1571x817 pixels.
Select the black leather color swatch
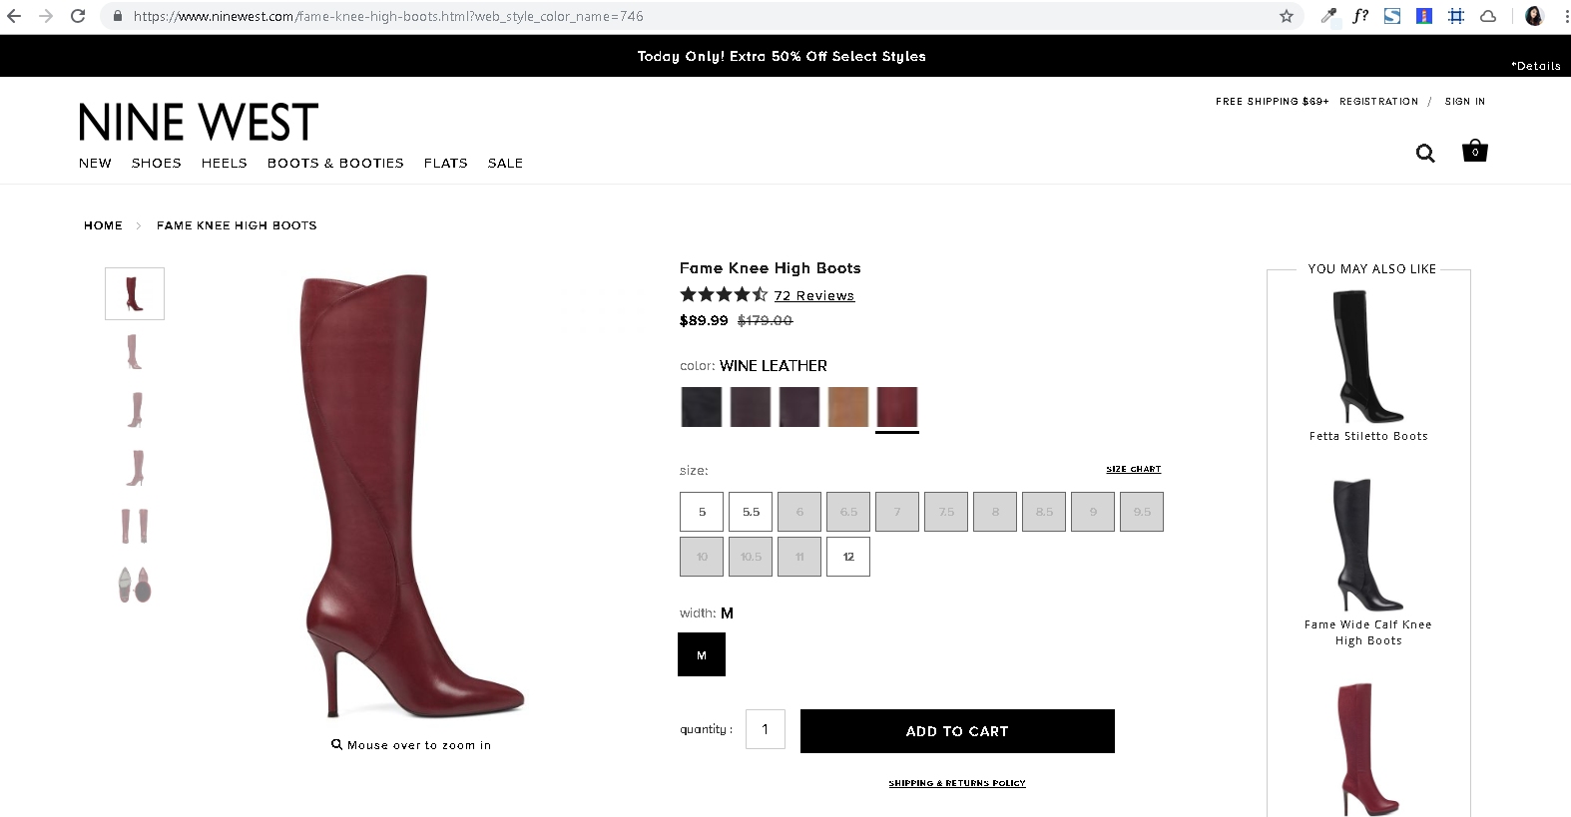[701, 407]
